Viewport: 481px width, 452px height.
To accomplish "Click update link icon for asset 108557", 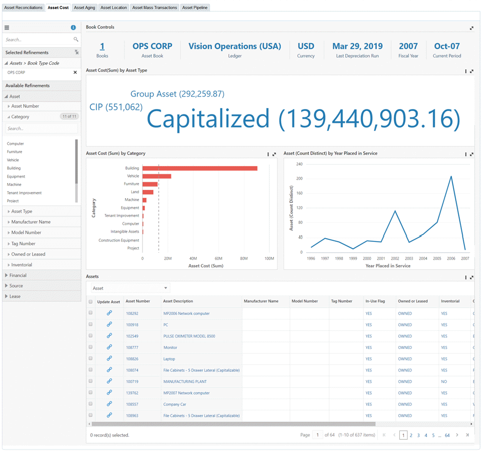I will [x=109, y=404].
